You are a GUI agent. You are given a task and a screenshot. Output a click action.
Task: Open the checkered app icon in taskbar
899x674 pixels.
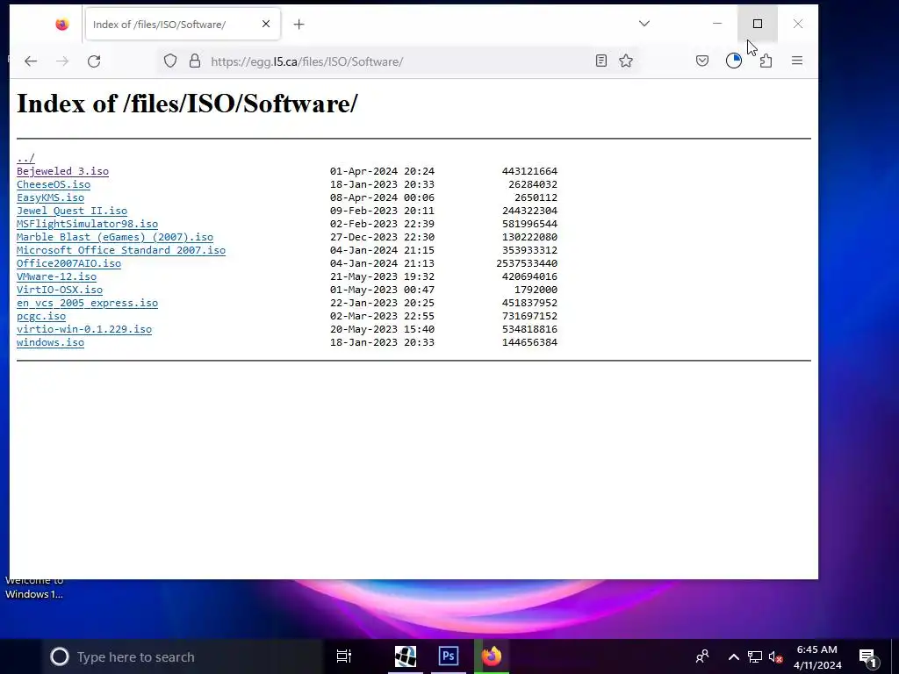[x=406, y=656]
